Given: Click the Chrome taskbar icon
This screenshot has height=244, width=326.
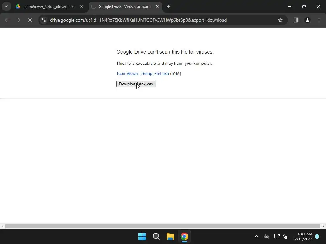Looking at the screenshot, I should click(x=184, y=236).
